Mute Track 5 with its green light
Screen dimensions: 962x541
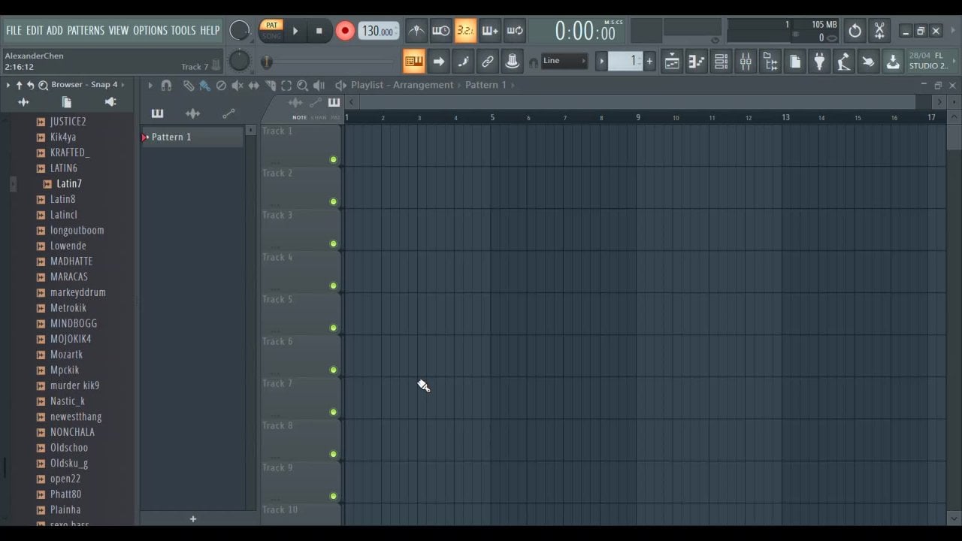point(333,328)
